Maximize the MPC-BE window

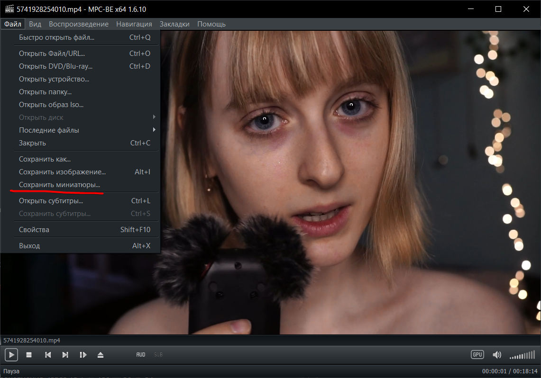tap(498, 9)
